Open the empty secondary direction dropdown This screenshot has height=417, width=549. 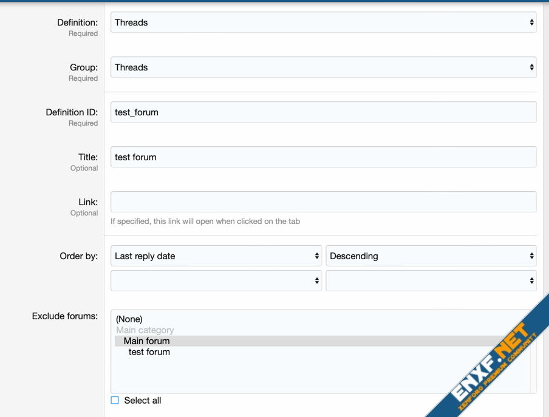(431, 281)
